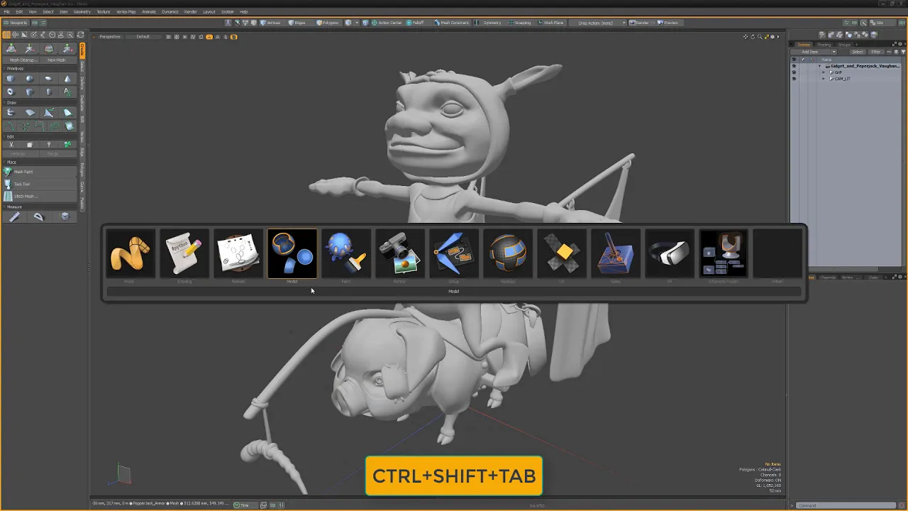Screen dimensions: 908x511
Task: Select the Ruler measure tool
Action: pos(14,217)
